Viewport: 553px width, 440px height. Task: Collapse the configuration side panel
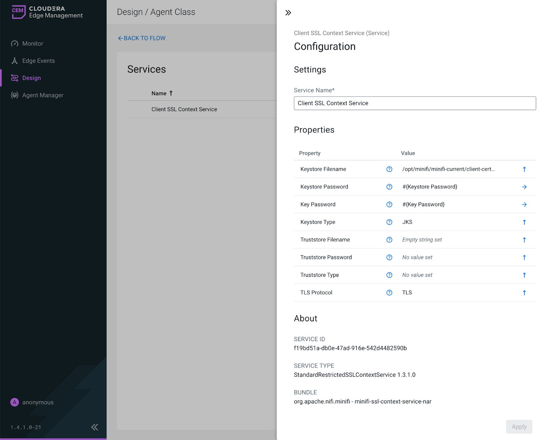[288, 13]
